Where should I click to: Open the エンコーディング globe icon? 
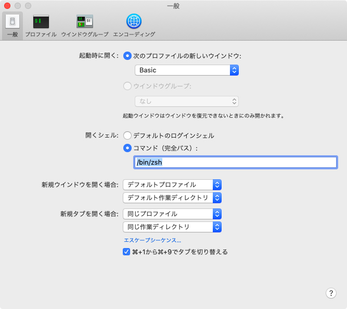pyautogui.click(x=134, y=21)
